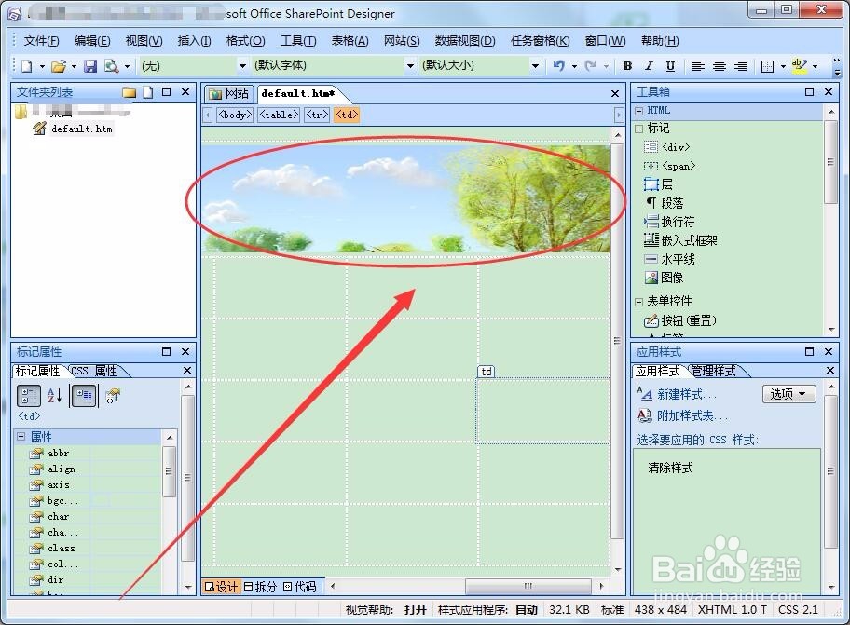The height and width of the screenshot is (625, 850).
Task: Open the 选项 dropdown button
Action: (788, 394)
